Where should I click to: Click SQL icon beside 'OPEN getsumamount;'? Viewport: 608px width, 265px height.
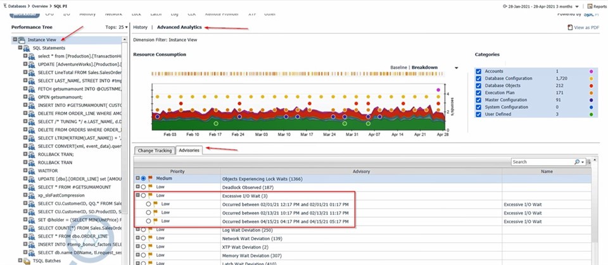point(32,97)
